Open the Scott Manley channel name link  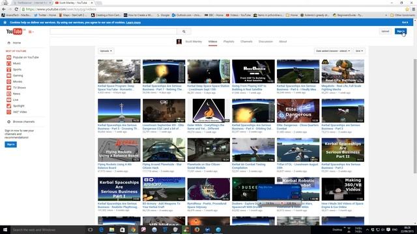194,42
